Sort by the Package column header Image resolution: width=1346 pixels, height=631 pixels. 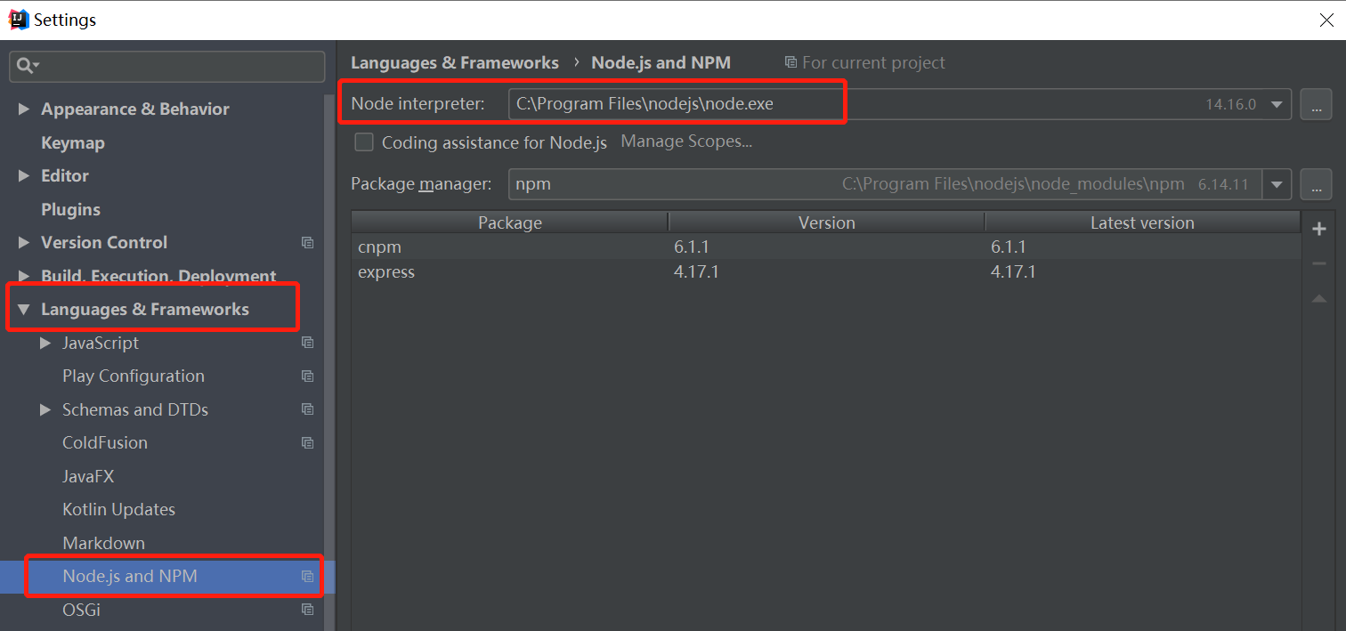click(510, 222)
